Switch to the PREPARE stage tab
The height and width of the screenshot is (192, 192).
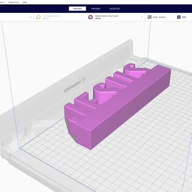coord(77,9)
